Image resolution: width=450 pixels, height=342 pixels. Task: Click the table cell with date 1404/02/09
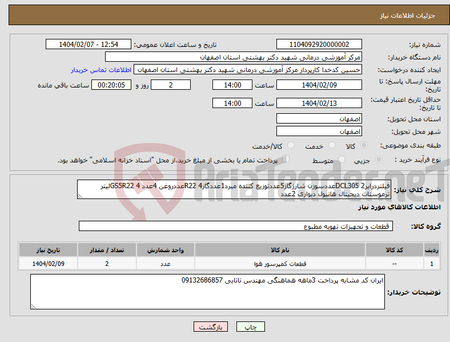48,264
